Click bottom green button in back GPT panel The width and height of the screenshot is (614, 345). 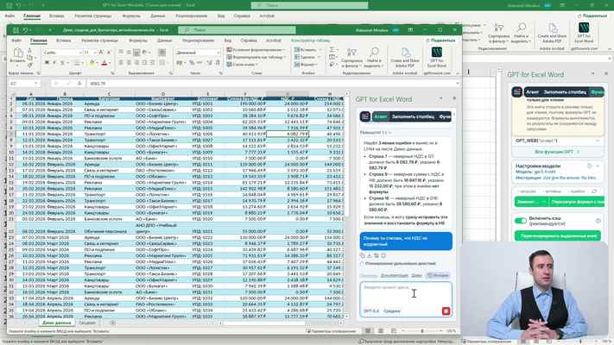[x=557, y=235]
